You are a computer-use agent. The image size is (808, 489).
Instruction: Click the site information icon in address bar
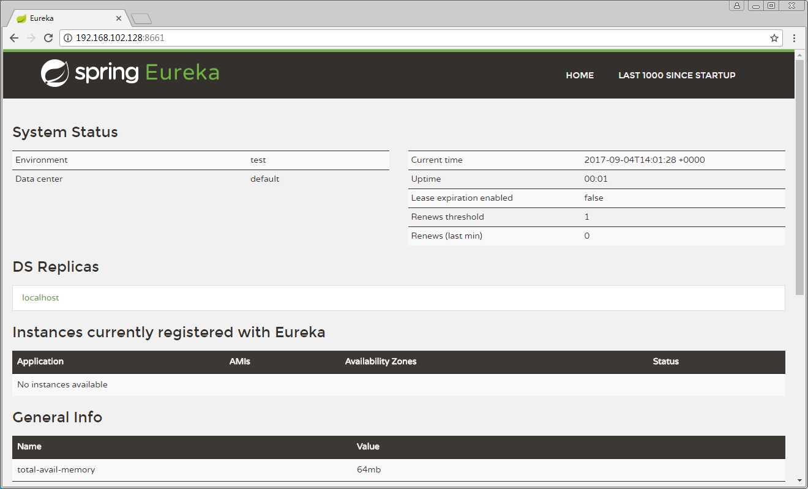pyautogui.click(x=68, y=38)
